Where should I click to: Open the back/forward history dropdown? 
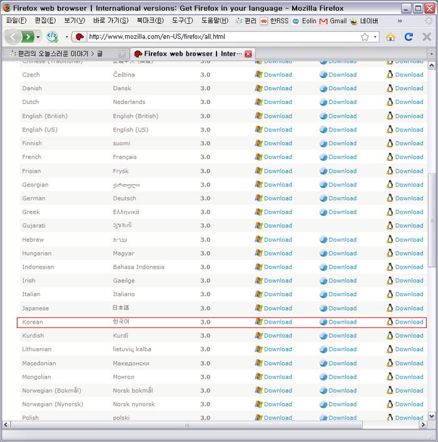coord(38,37)
